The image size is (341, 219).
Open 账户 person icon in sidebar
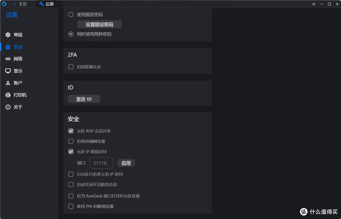[x=8, y=83]
